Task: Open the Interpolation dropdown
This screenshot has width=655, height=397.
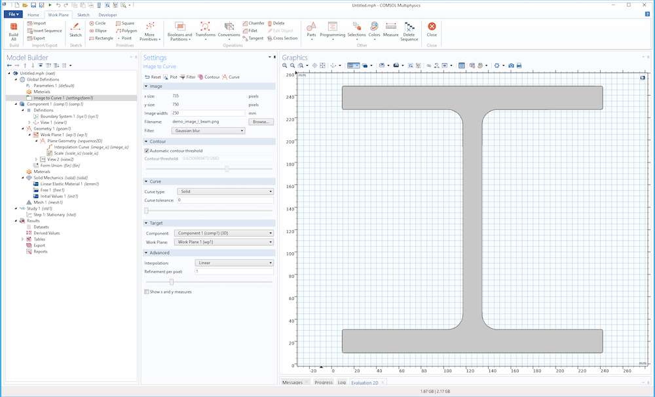Action: click(234, 263)
